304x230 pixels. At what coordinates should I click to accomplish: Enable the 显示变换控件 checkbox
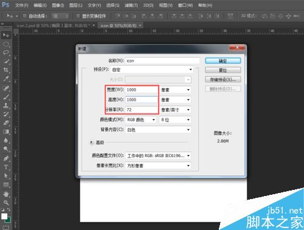[x=78, y=16]
